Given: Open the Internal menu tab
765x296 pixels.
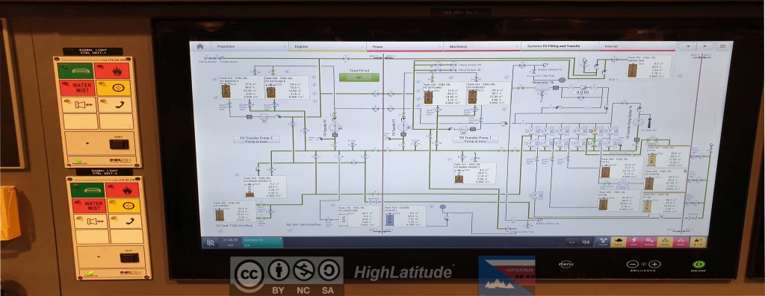Looking at the screenshot, I should [x=637, y=46].
